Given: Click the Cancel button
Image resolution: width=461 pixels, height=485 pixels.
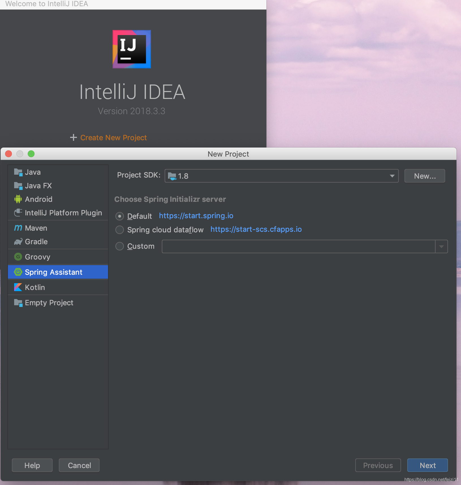Looking at the screenshot, I should click(79, 465).
